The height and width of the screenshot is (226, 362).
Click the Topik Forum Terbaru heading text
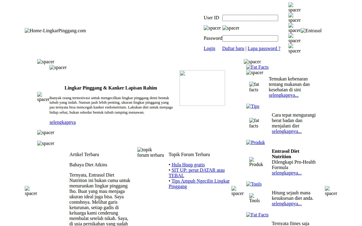189,155
